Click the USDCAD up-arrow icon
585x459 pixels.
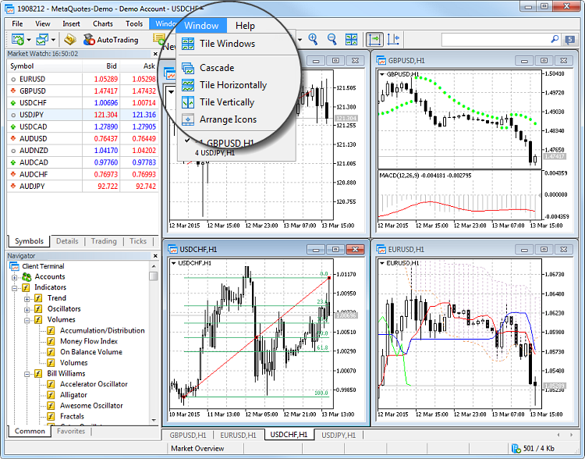point(13,126)
